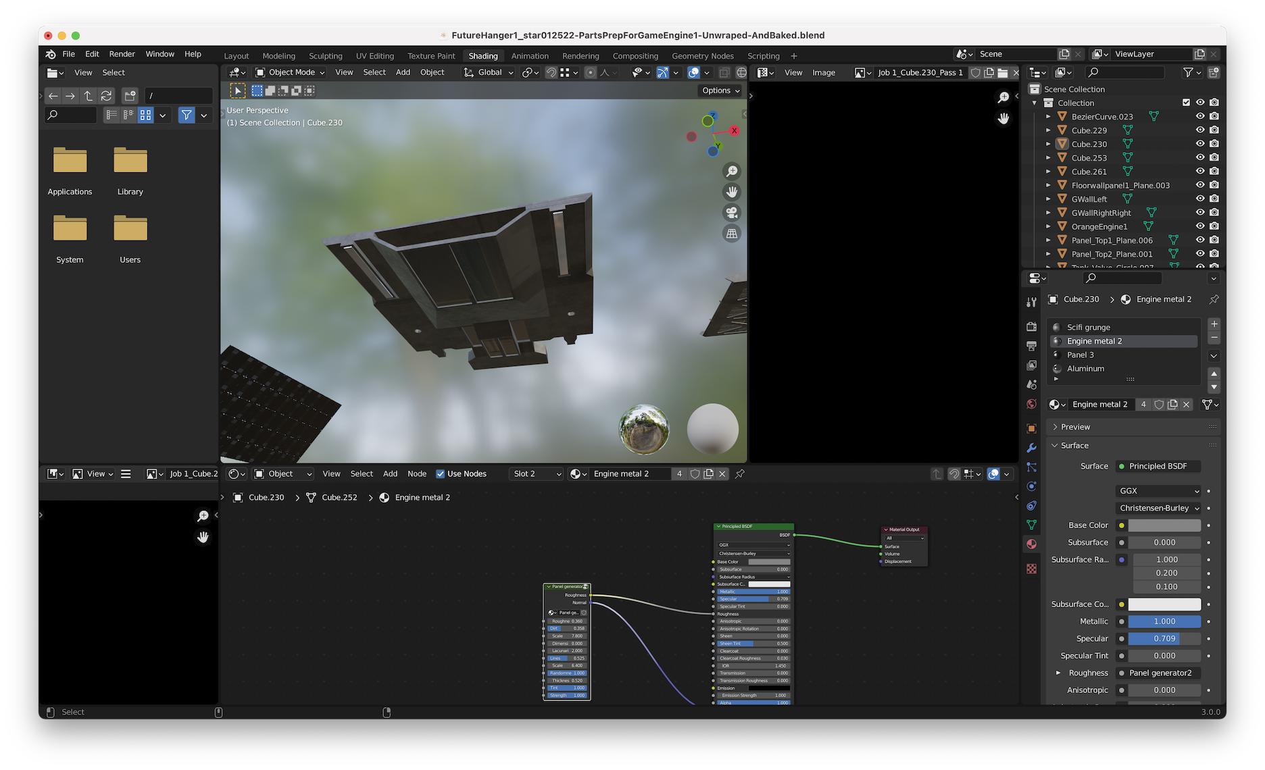1265x770 pixels.
Task: Open the viewport Options dropdown
Action: [720, 91]
